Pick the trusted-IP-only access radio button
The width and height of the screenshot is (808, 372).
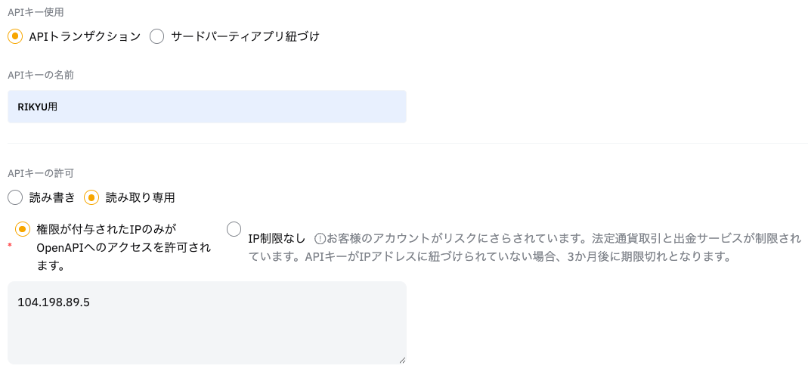pyautogui.click(x=23, y=228)
